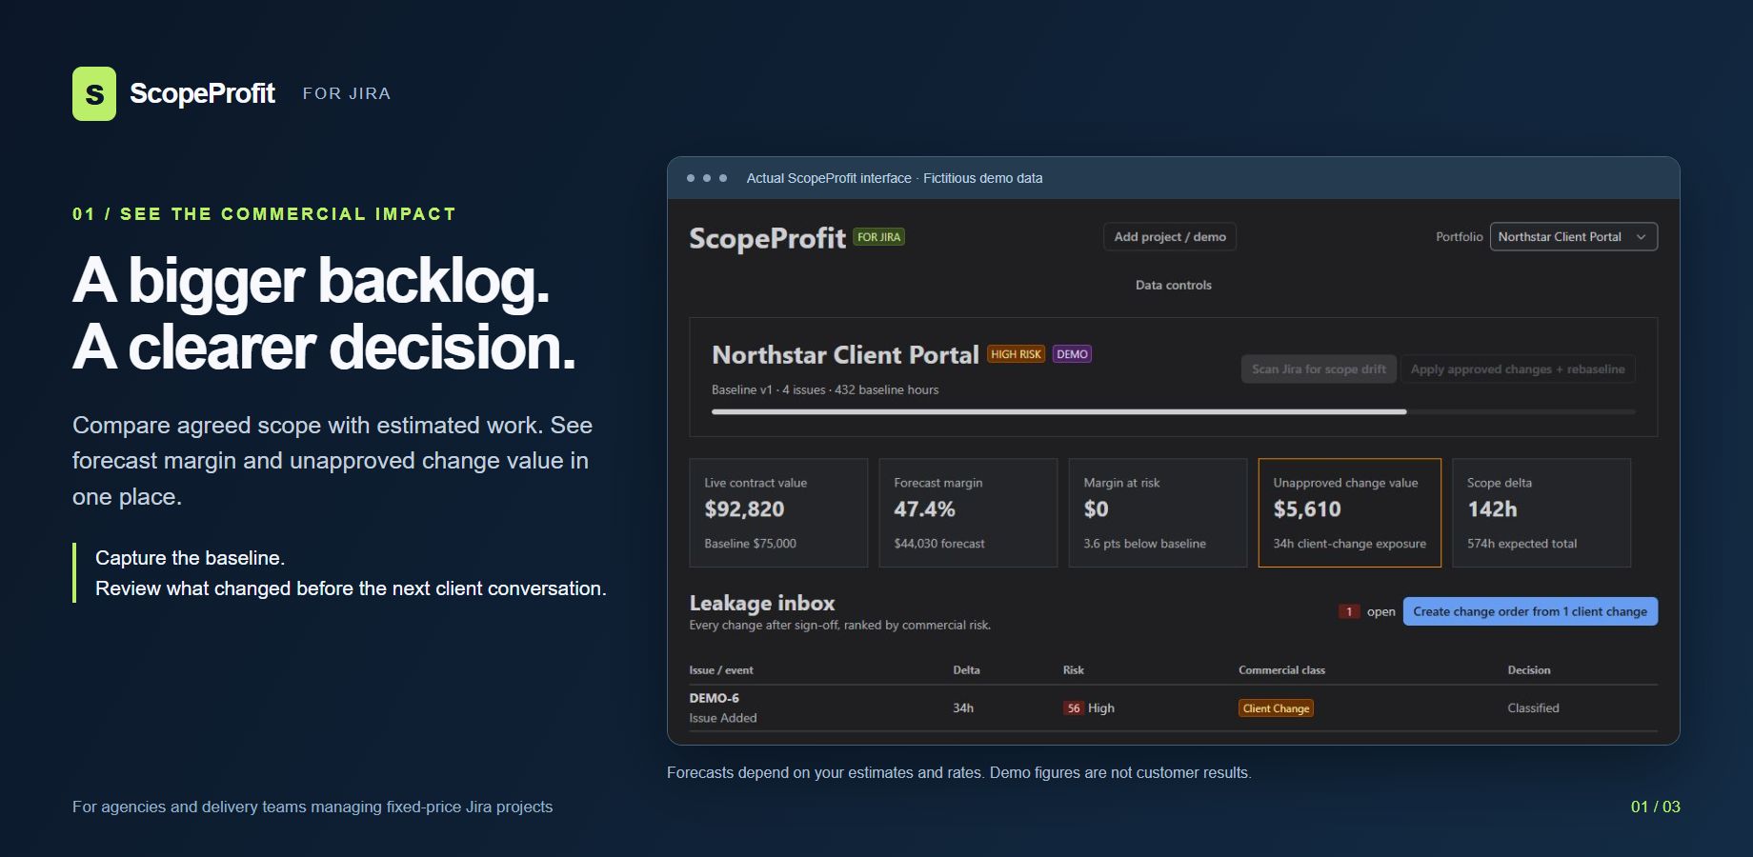Image resolution: width=1753 pixels, height=857 pixels.
Task: Click the FOR JIRA badge beside the app title
Action: click(878, 237)
